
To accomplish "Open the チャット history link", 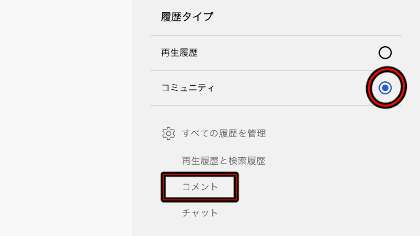I will pos(200,213).
